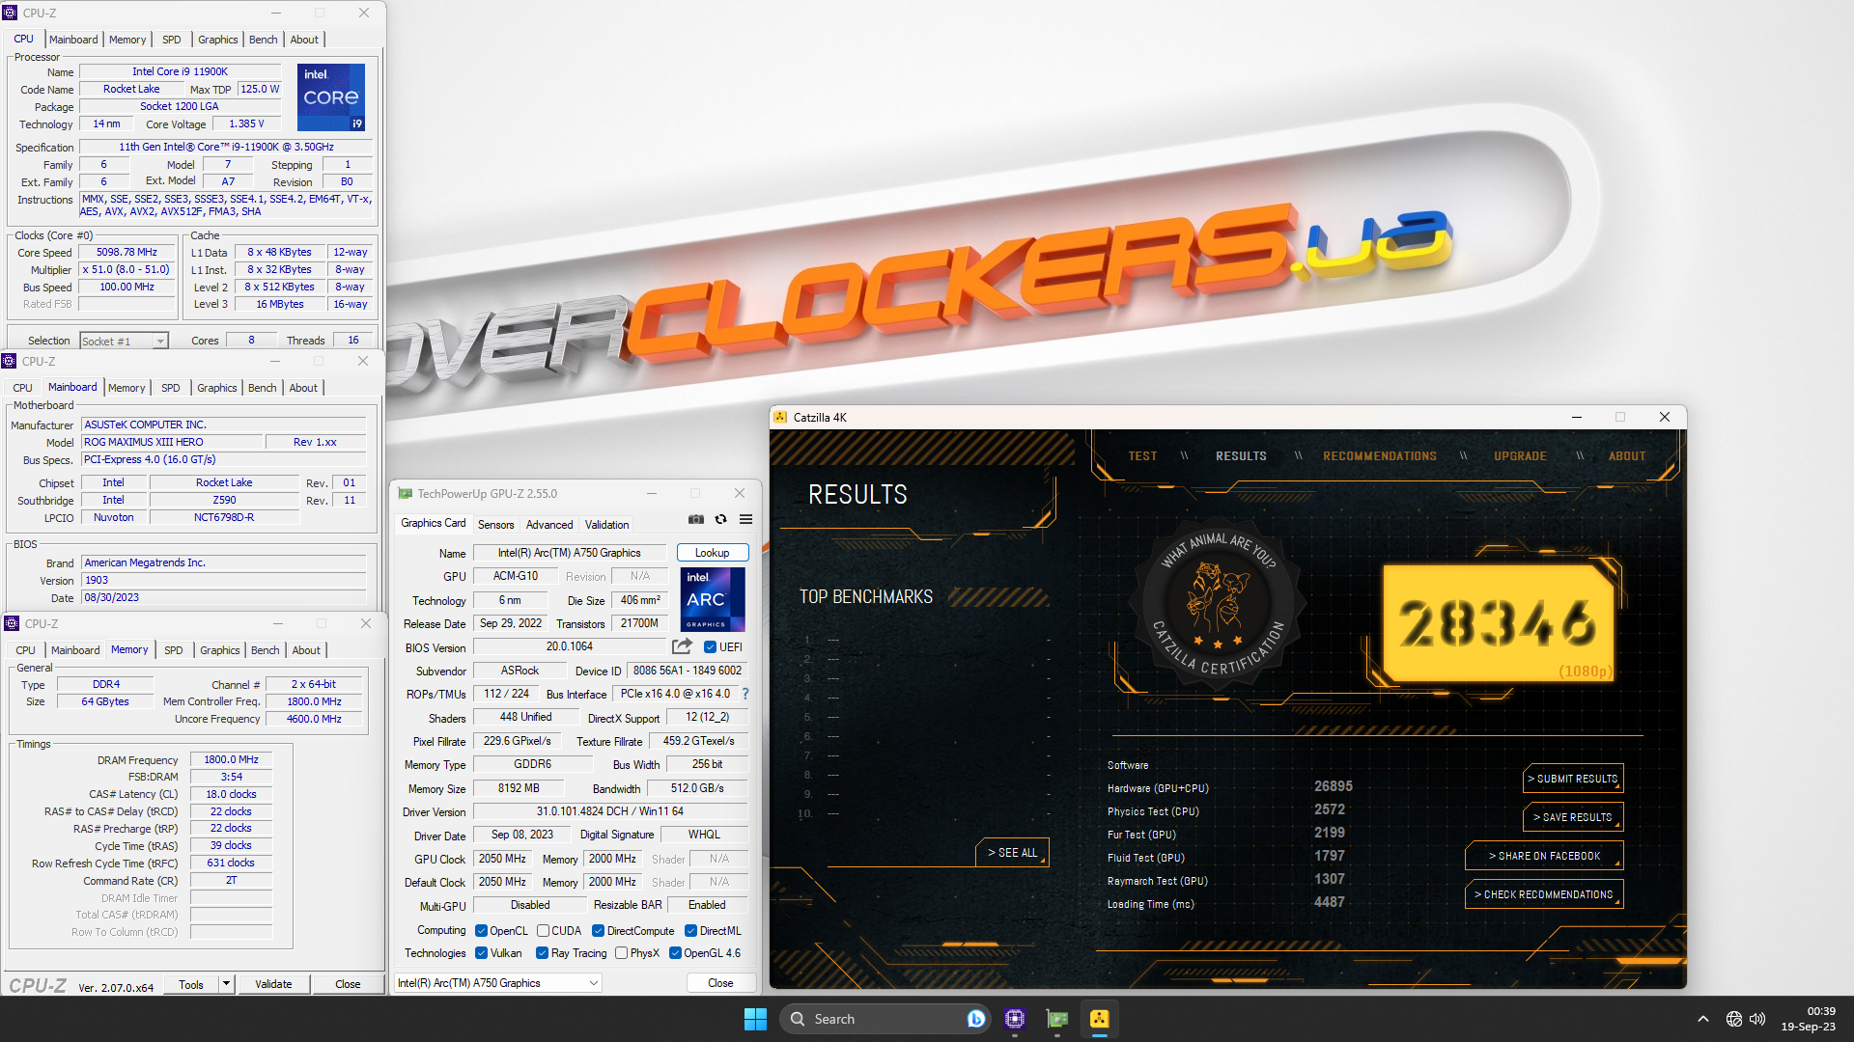Screen dimensions: 1854x1042
Task: Click the taskbar Search box
Action: 884,1019
